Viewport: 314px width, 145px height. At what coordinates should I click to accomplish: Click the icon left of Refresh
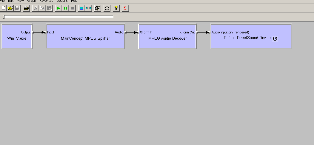tap(98, 8)
